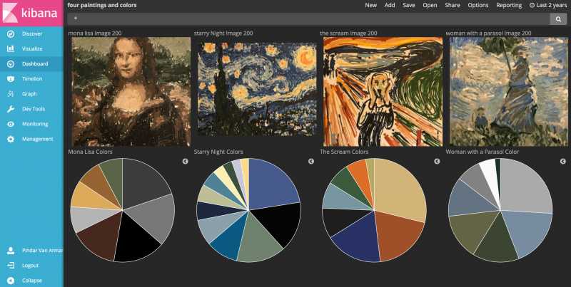Click the Management label in sidebar

point(38,139)
